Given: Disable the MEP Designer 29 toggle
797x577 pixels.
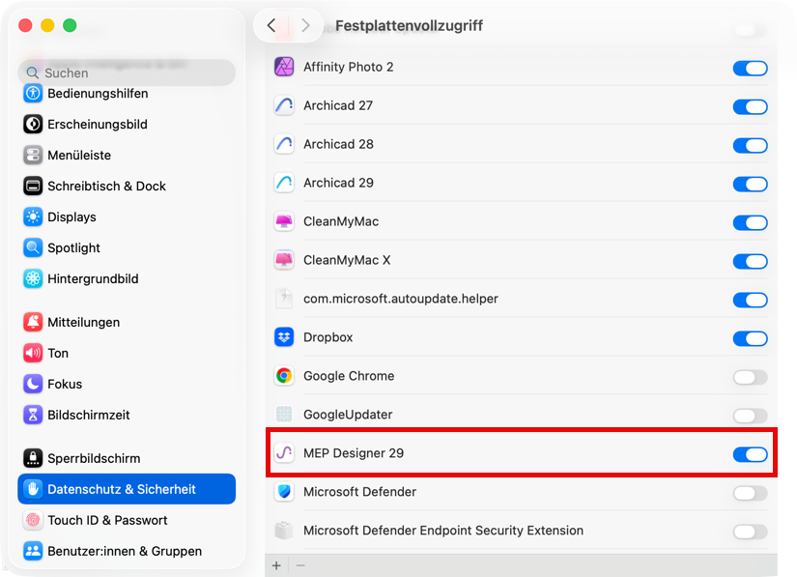Looking at the screenshot, I should click(750, 453).
